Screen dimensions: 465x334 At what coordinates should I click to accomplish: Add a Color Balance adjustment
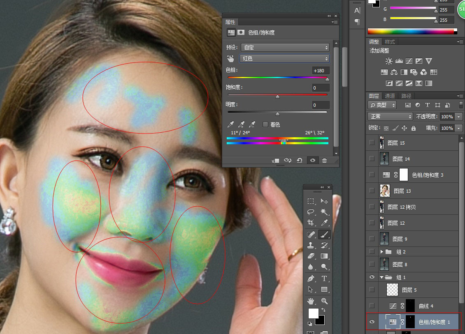coord(394,72)
